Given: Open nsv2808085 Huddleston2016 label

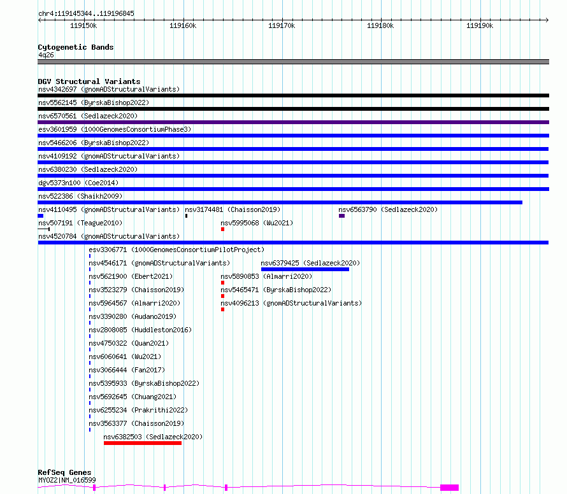Looking at the screenshot, I should tap(140, 330).
